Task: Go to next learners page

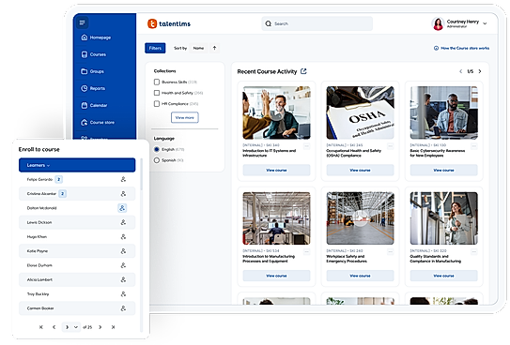Action: click(100, 327)
